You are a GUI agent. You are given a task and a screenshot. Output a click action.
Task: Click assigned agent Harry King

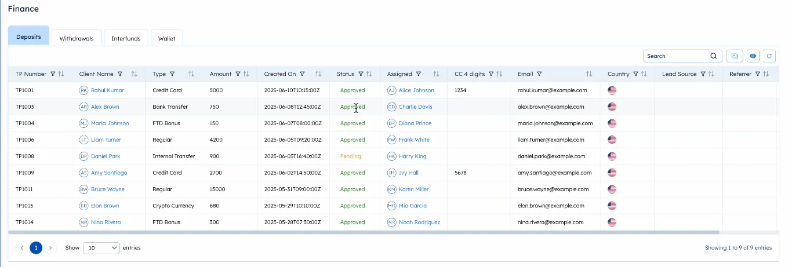click(413, 156)
